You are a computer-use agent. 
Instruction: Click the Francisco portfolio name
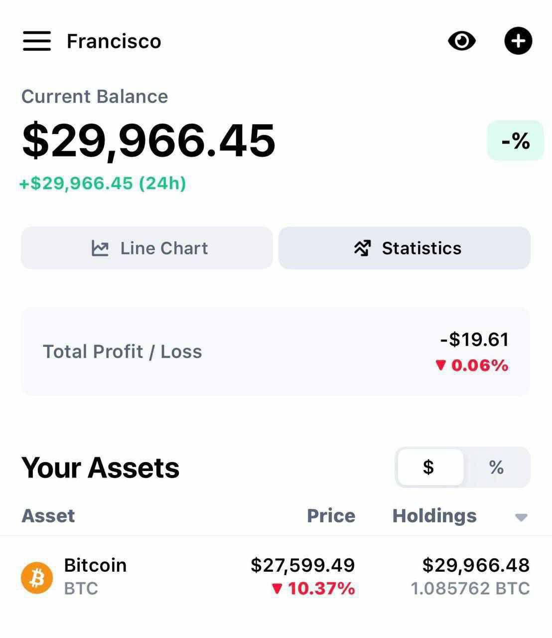[114, 41]
